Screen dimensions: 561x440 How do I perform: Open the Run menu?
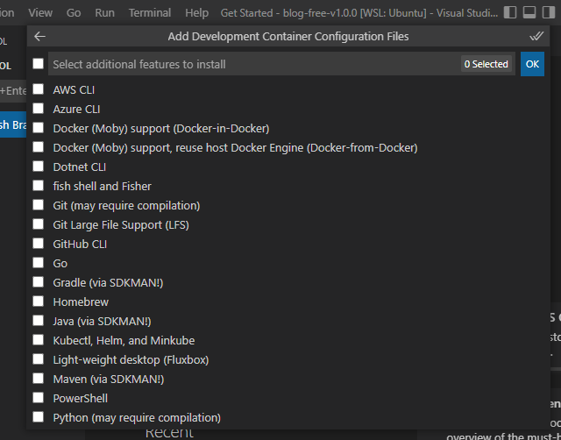[x=104, y=13]
